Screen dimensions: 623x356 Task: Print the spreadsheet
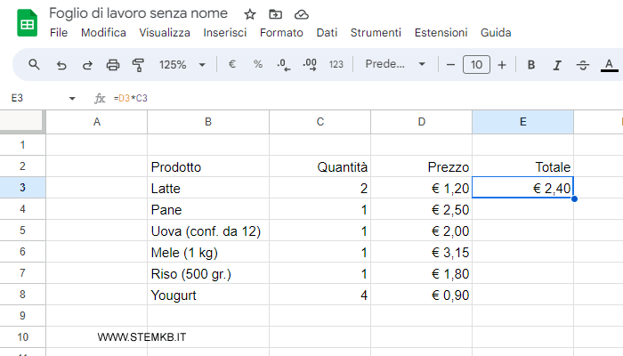click(x=112, y=64)
